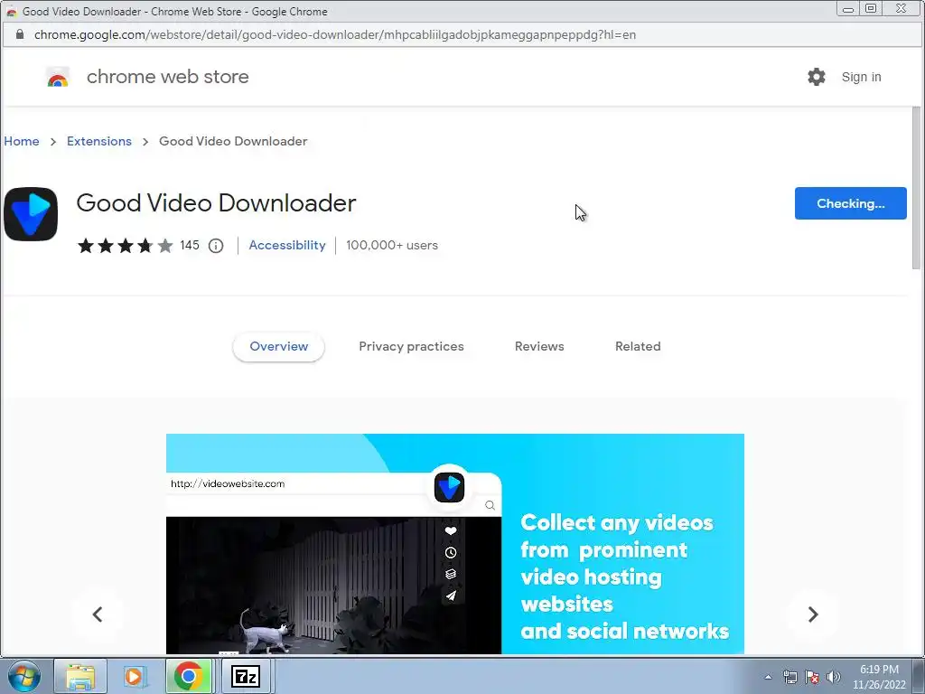The height and width of the screenshot is (694, 925).
Task: Open the Windows Start menu orb
Action: 24,676
